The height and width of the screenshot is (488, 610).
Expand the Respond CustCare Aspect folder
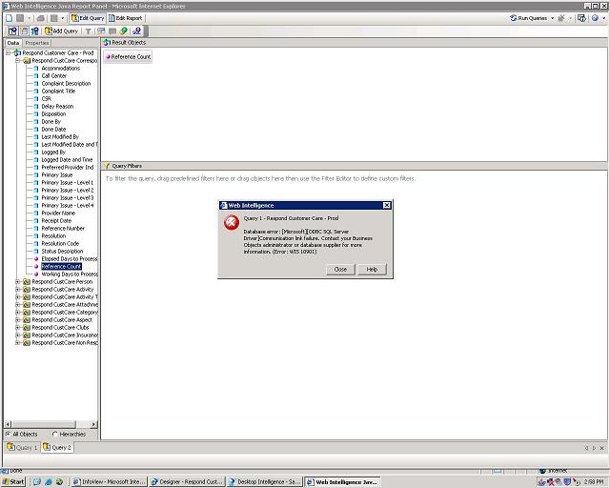(x=17, y=320)
